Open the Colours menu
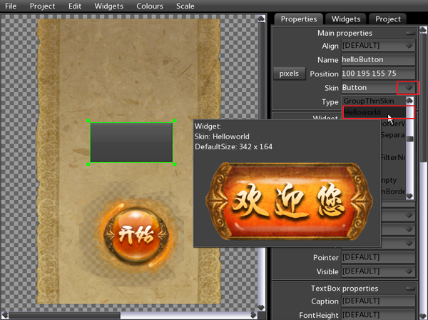Image resolution: width=428 pixels, height=320 pixels. point(150,6)
